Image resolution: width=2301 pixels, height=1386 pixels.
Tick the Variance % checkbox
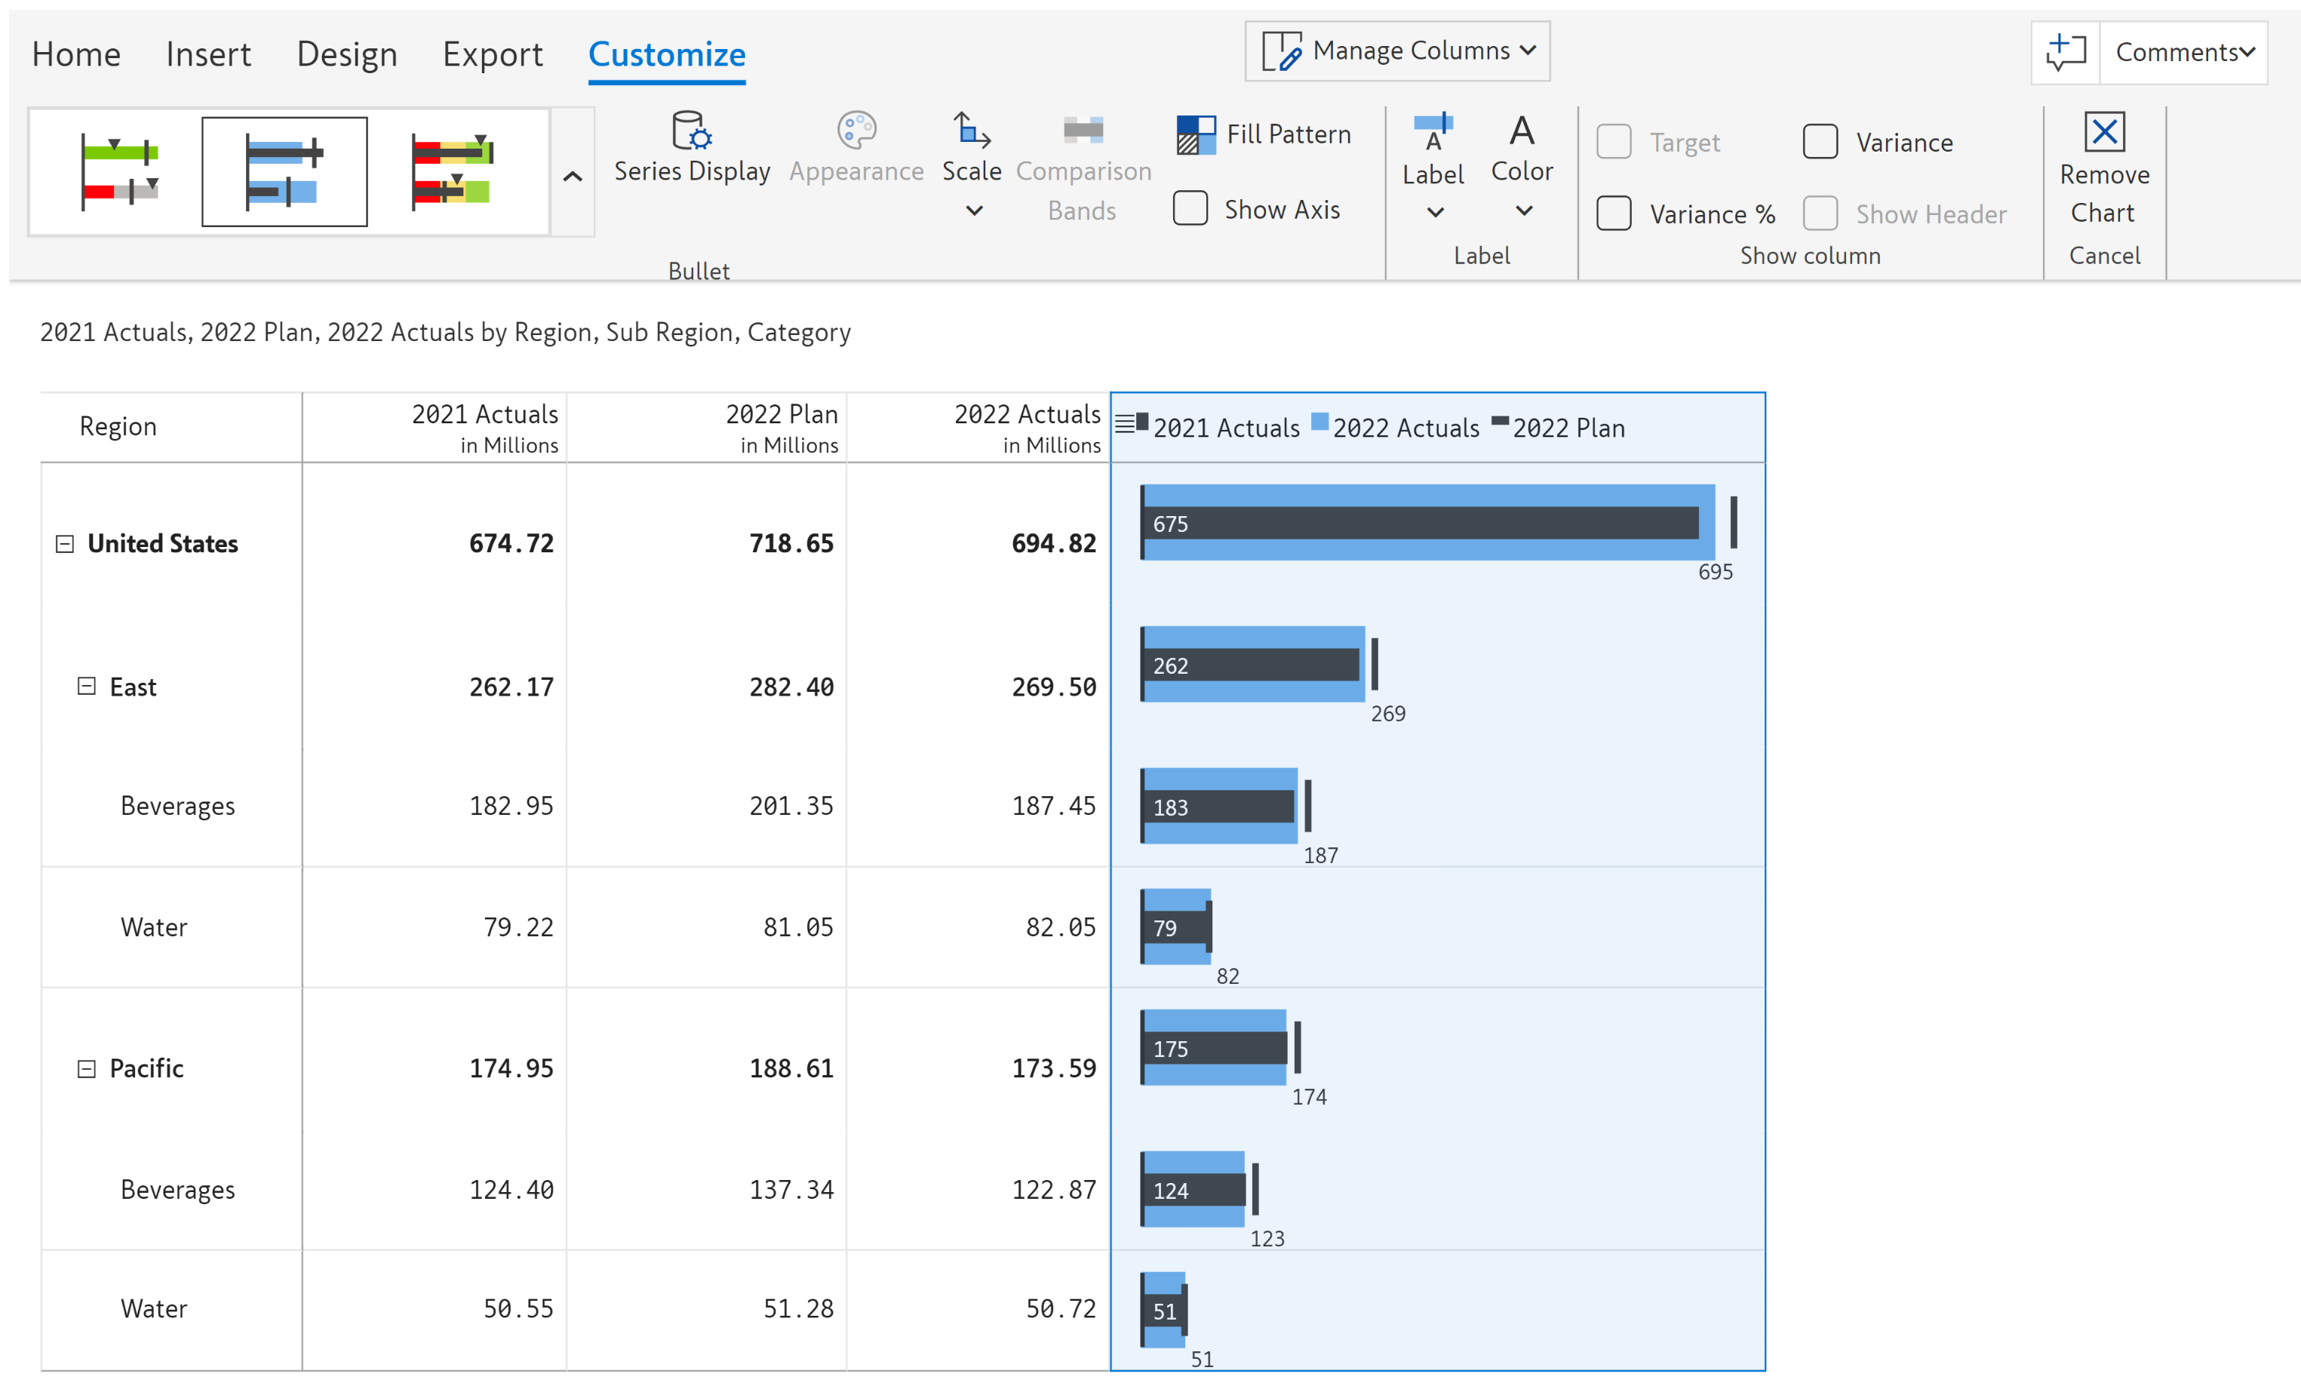point(1613,214)
